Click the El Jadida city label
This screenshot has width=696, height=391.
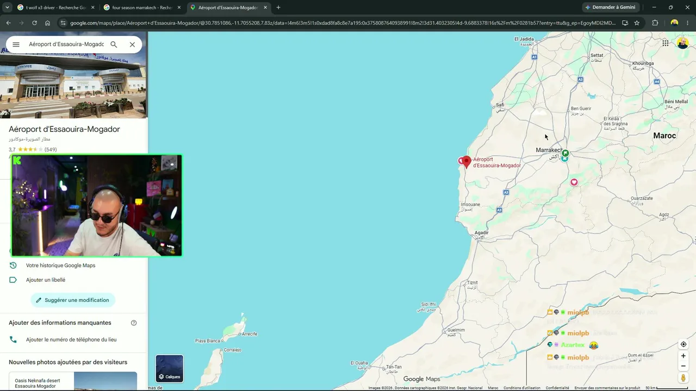(524, 39)
